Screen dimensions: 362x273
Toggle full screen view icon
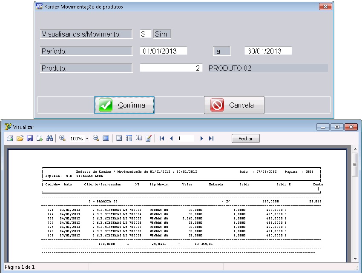[106, 139]
